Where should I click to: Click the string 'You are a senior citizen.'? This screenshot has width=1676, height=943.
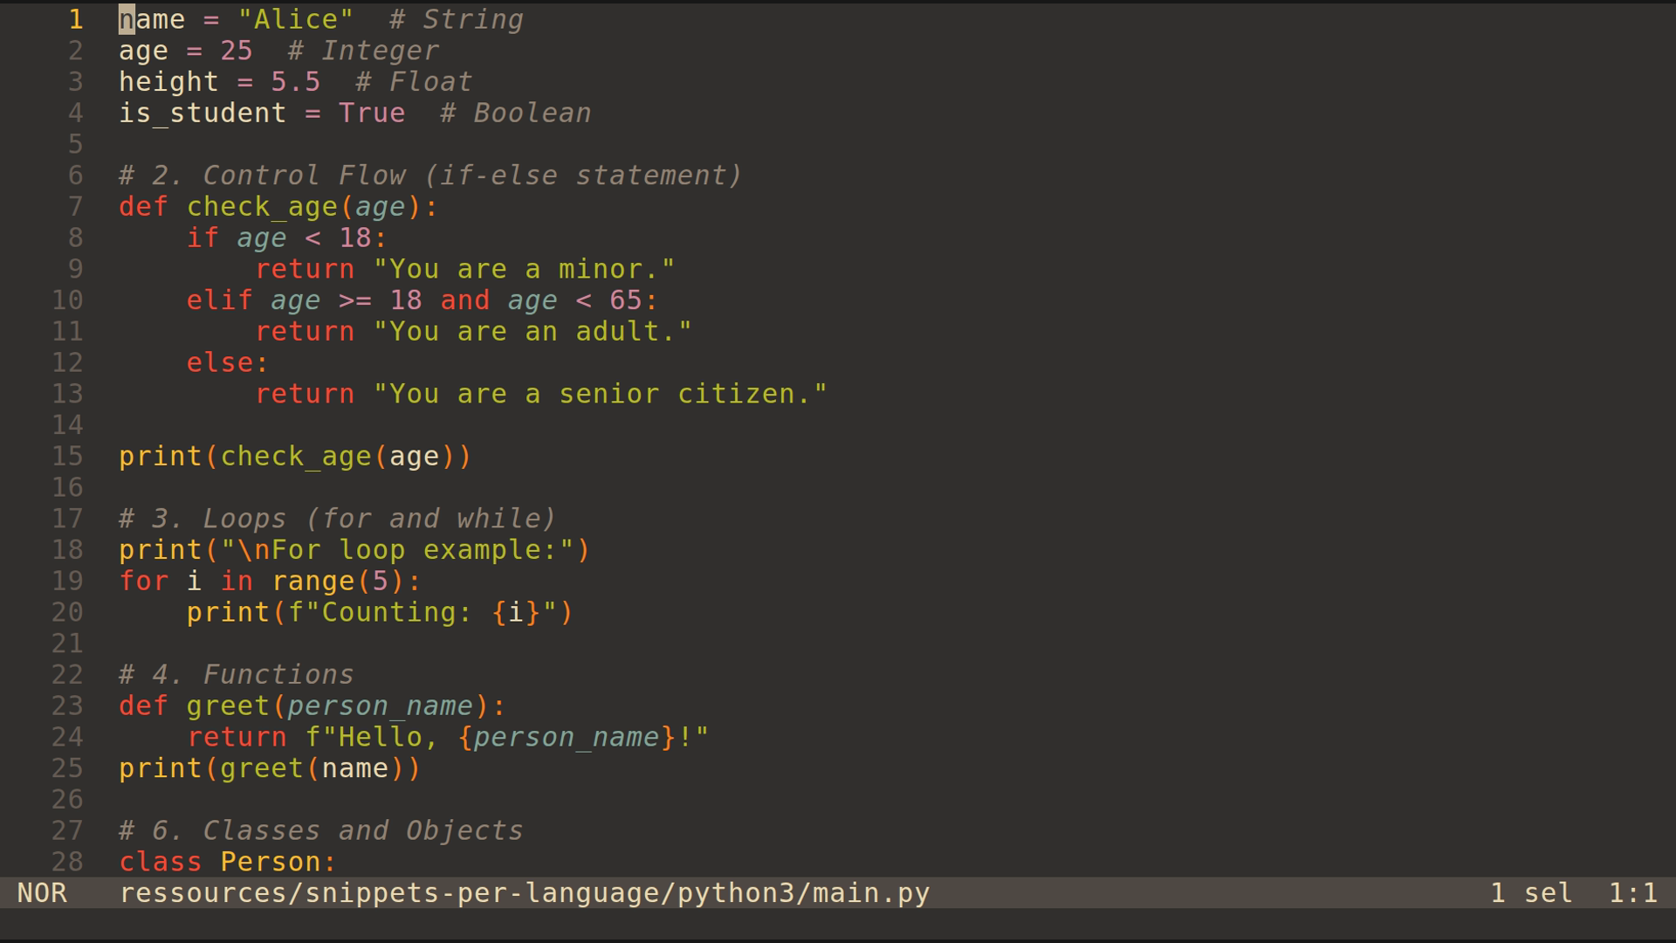click(x=601, y=393)
